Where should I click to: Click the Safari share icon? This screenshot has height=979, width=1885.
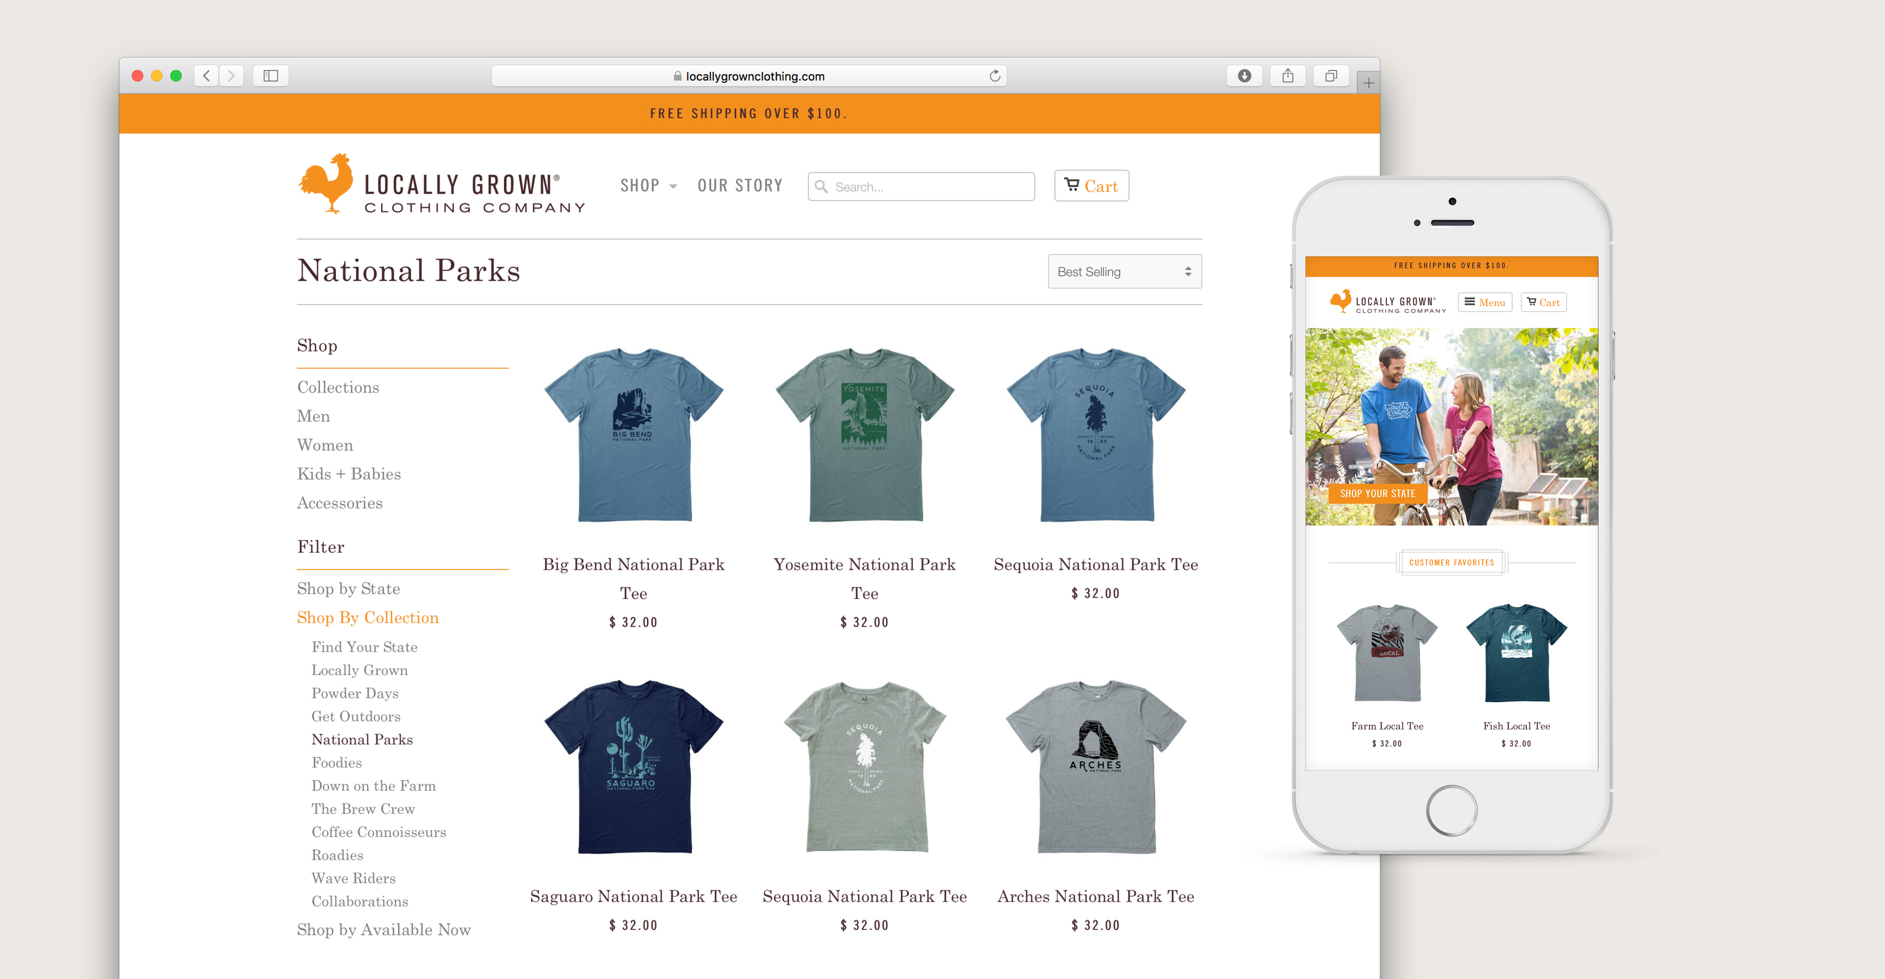tap(1287, 75)
